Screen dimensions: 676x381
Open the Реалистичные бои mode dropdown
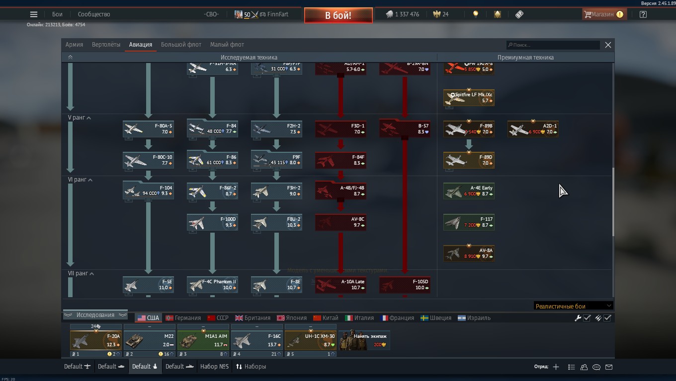pyautogui.click(x=573, y=306)
